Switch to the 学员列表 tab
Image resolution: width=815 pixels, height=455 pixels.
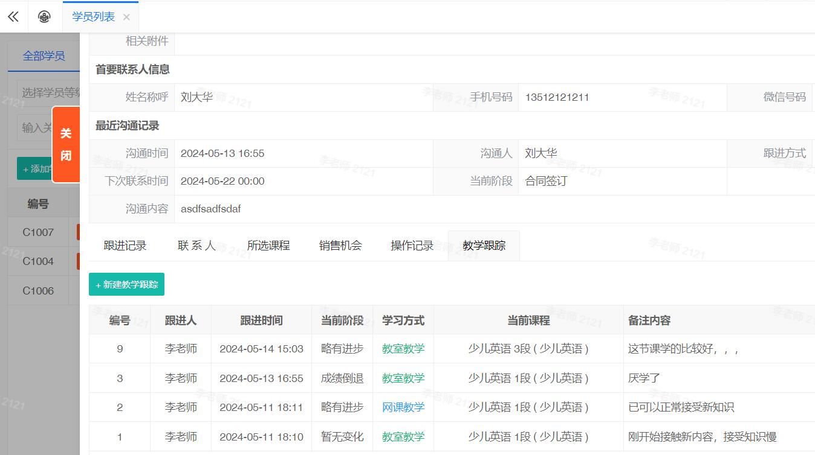93,17
